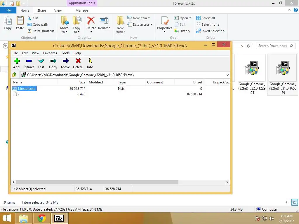The height and width of the screenshot is (224, 299).
Task: Click Copy path in Explorer ribbon
Action: click(38, 24)
